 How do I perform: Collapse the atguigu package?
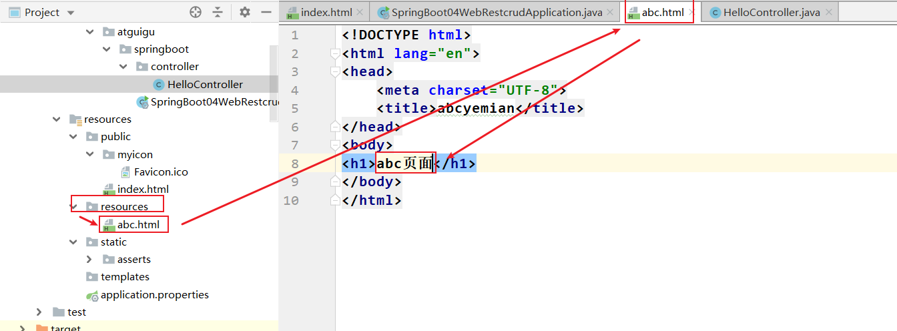tap(91, 31)
